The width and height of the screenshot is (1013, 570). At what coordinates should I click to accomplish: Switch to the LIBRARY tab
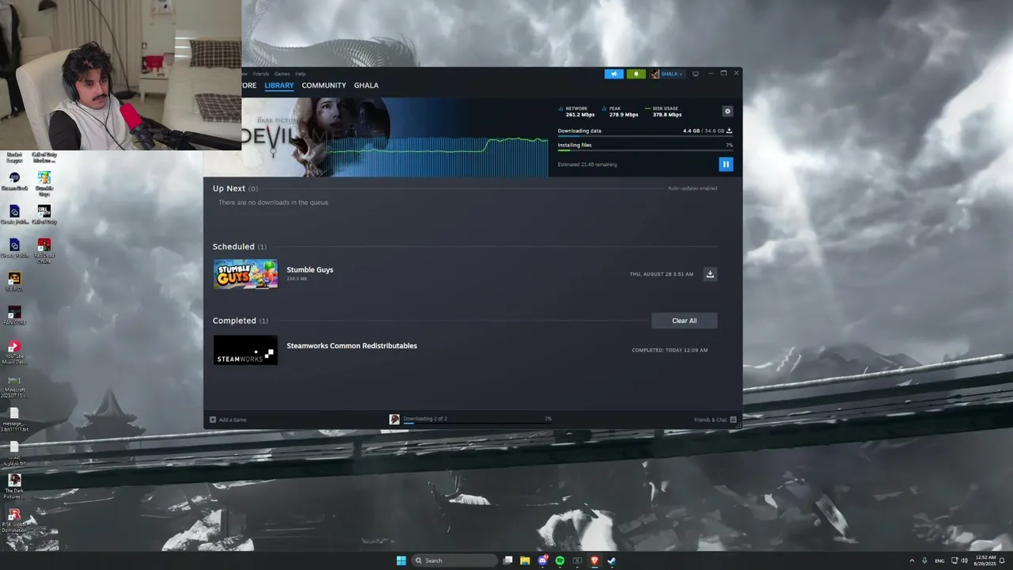pos(279,85)
